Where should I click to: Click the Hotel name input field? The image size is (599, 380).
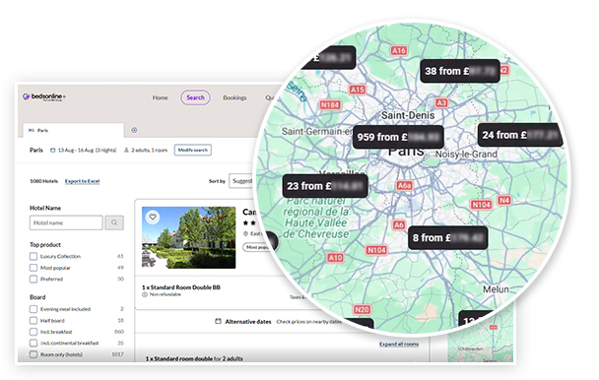(x=66, y=222)
